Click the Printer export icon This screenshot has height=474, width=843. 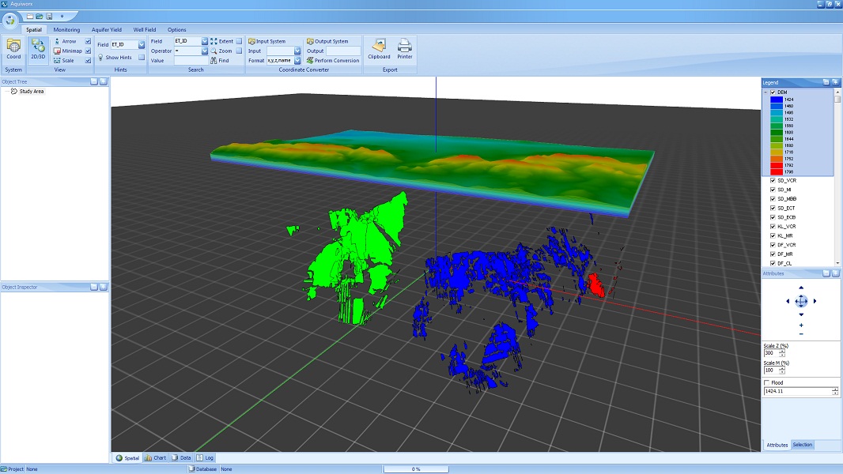coord(405,48)
